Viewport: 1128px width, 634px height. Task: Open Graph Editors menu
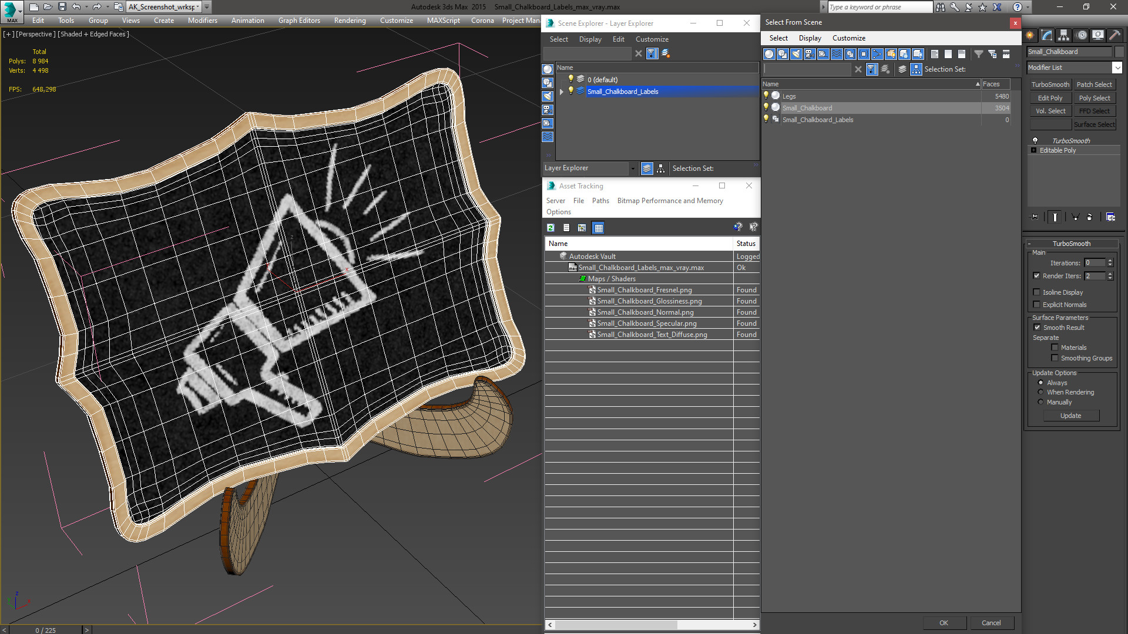pos(299,21)
